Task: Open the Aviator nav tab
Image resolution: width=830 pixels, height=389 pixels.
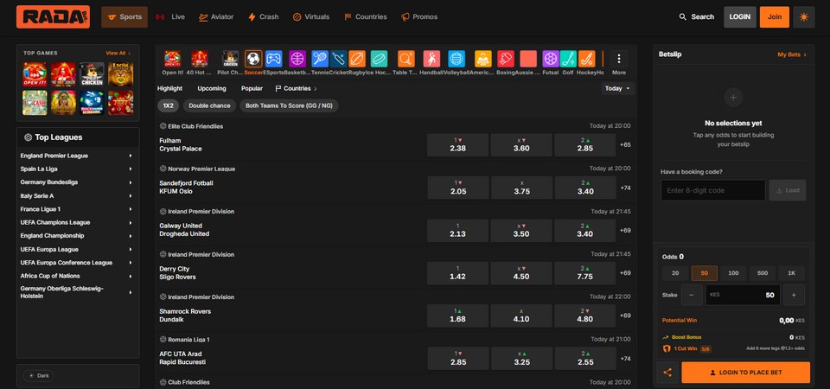Action: (216, 17)
